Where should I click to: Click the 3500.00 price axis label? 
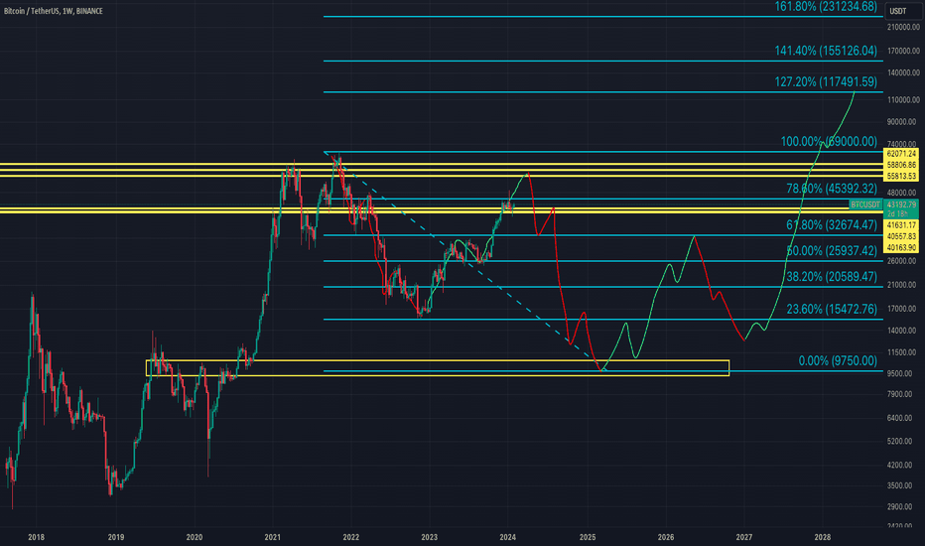(901, 485)
